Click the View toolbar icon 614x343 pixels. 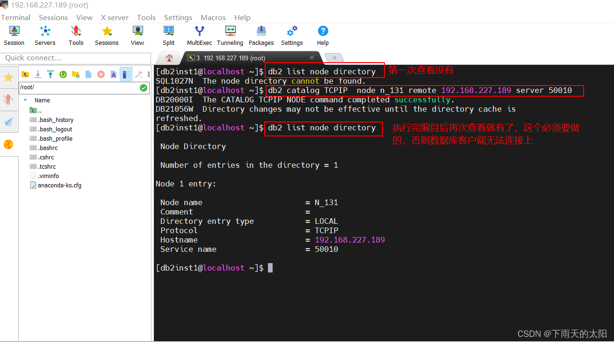tap(137, 36)
